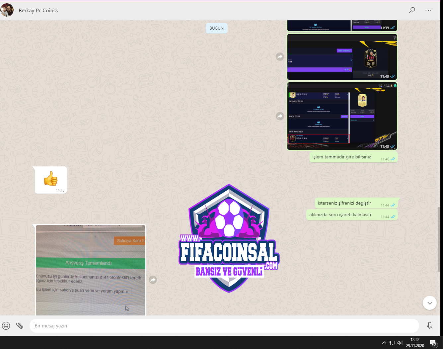
Task: Focus the 'Bir mesaj yazın' message field
Action: tap(224, 326)
